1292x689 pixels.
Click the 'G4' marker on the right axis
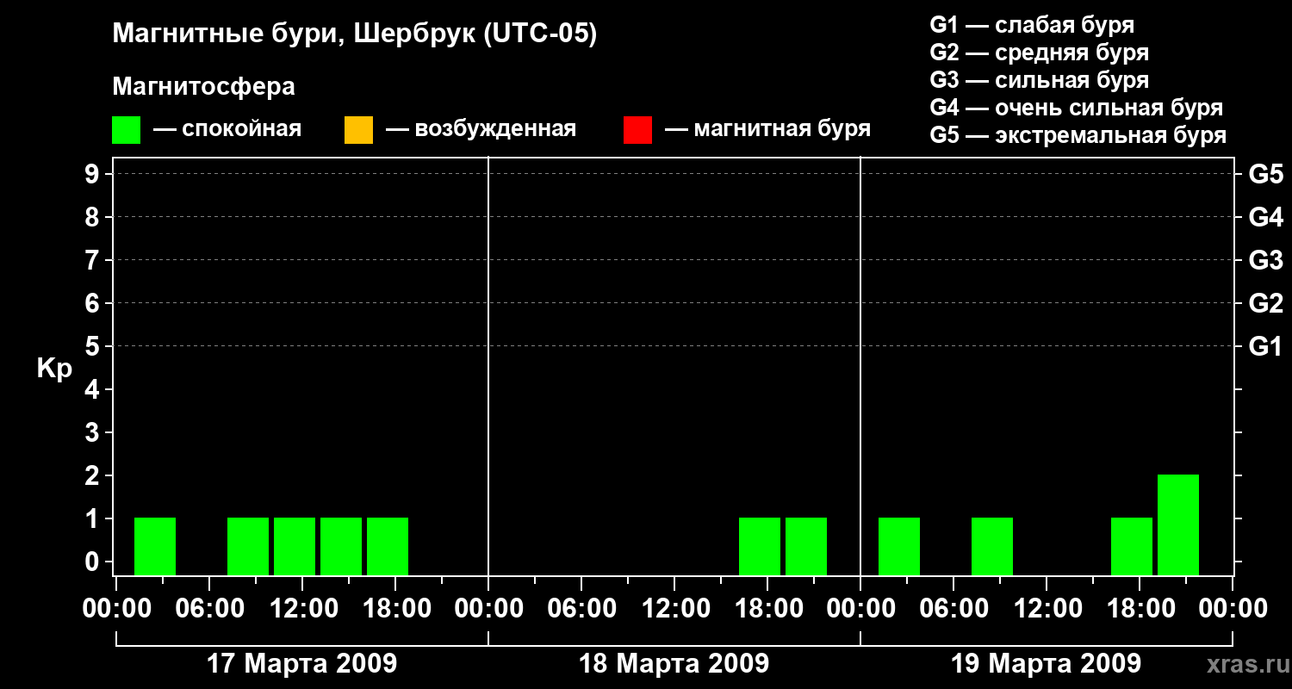1266,217
